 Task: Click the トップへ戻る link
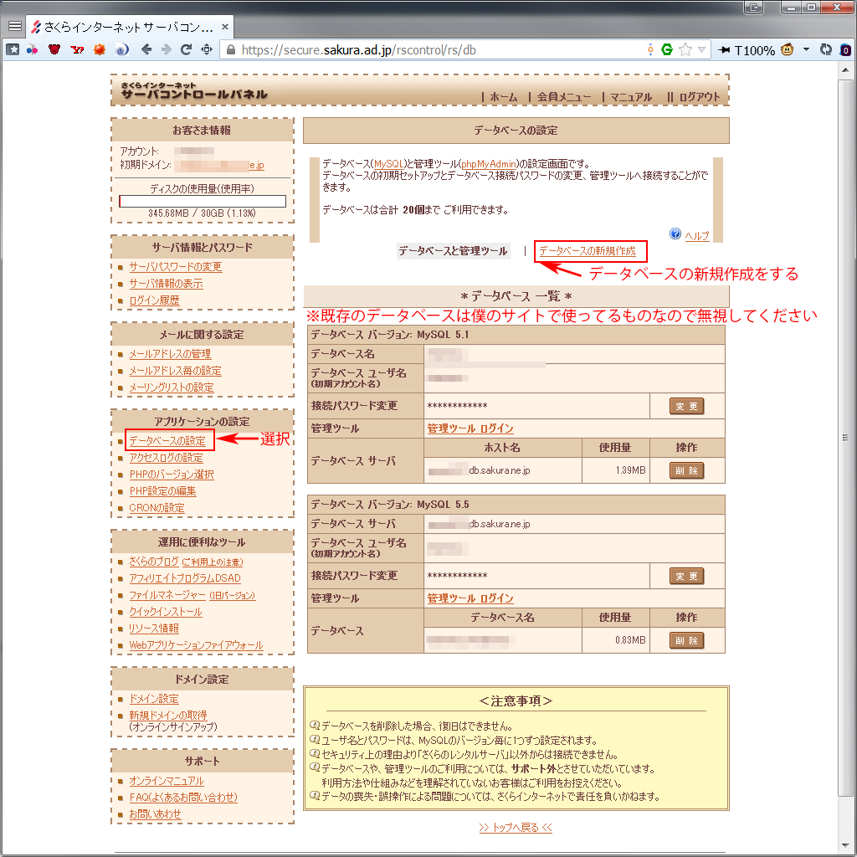click(516, 828)
